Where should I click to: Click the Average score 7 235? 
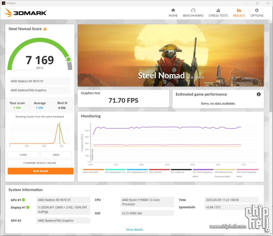[x=39, y=108]
